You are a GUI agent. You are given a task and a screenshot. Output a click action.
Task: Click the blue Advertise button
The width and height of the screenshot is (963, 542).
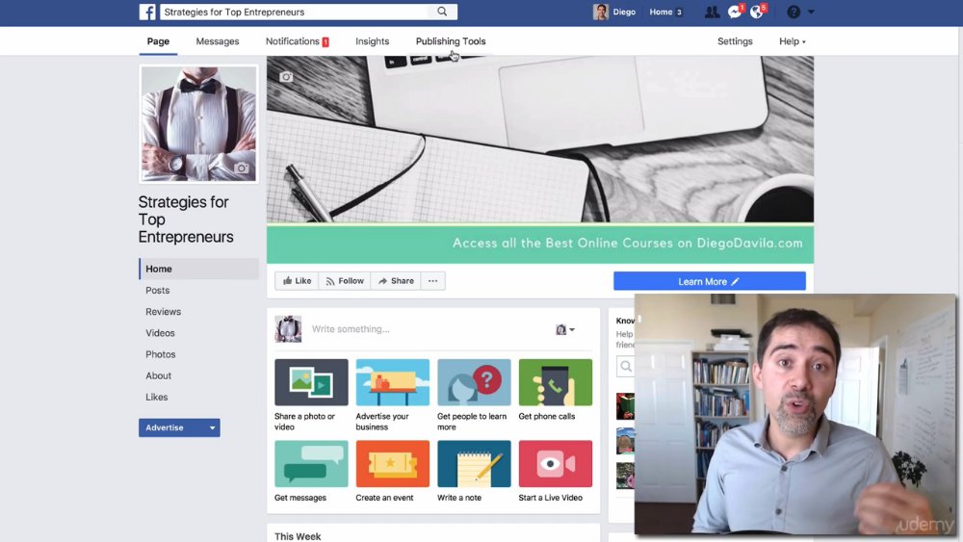click(x=172, y=427)
